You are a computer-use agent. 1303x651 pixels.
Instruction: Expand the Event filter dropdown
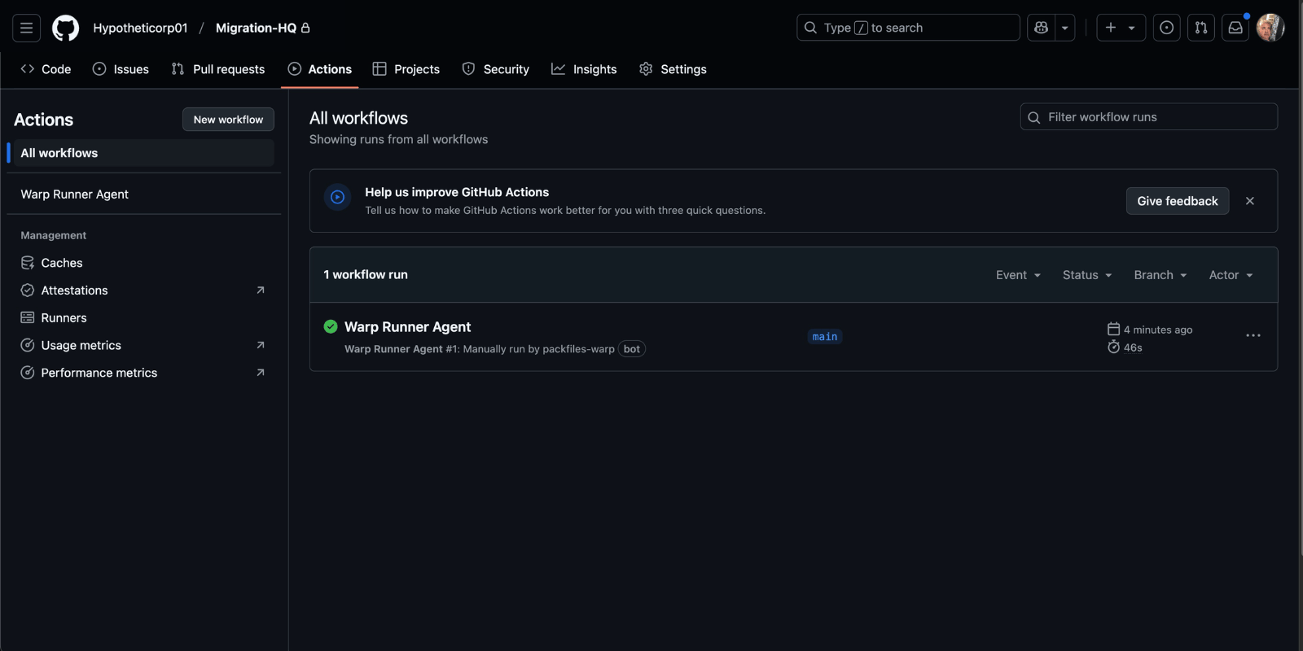(x=1018, y=275)
